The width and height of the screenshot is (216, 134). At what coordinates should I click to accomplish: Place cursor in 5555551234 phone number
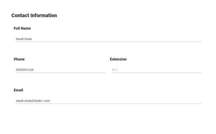(25, 70)
